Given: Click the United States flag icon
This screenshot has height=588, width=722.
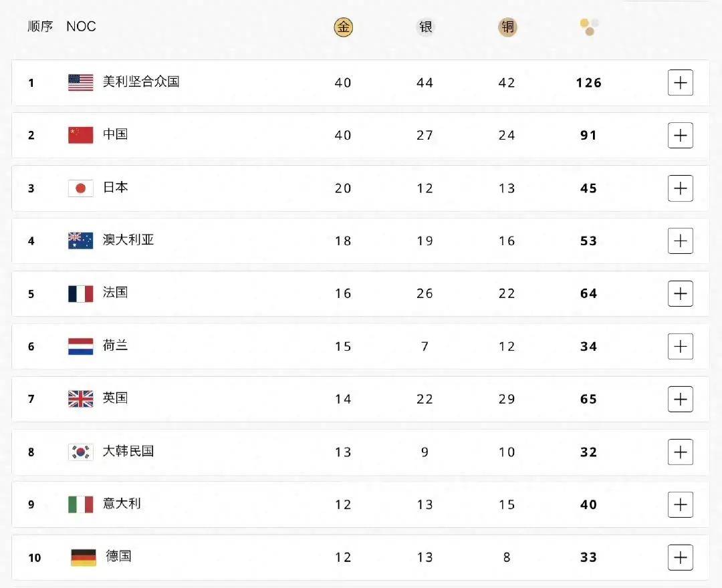Looking at the screenshot, I should [x=81, y=82].
